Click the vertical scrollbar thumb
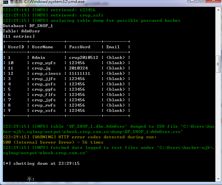 (x=218, y=64)
